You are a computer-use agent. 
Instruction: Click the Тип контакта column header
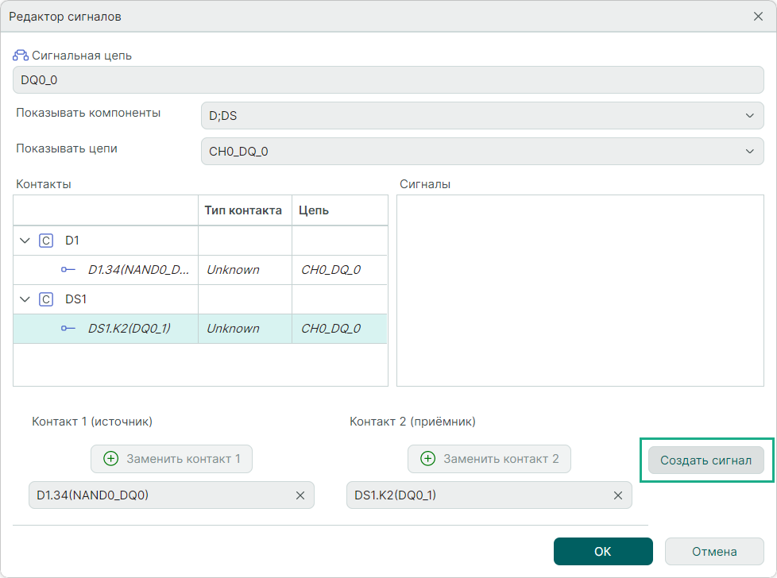click(x=243, y=210)
